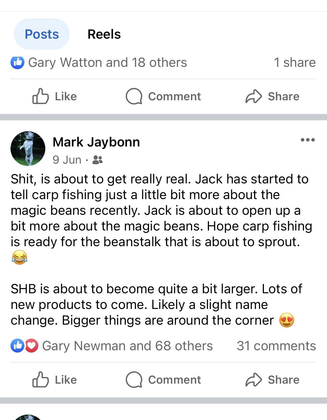The image size is (327, 420).
Task: See who reacted: Gary Newman and 68 others
Action: [x=127, y=346]
